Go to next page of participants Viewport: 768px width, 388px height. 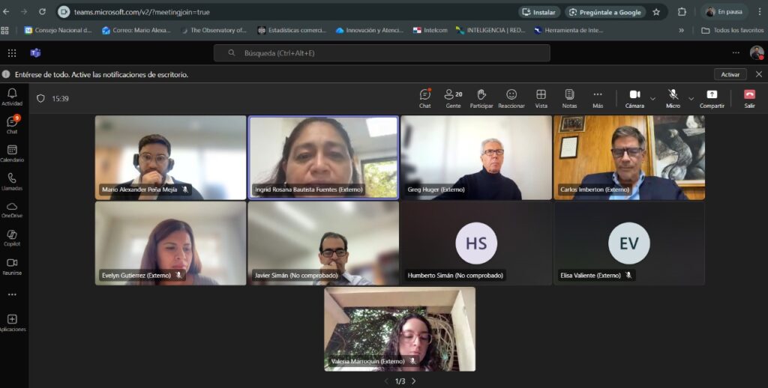pyautogui.click(x=413, y=381)
